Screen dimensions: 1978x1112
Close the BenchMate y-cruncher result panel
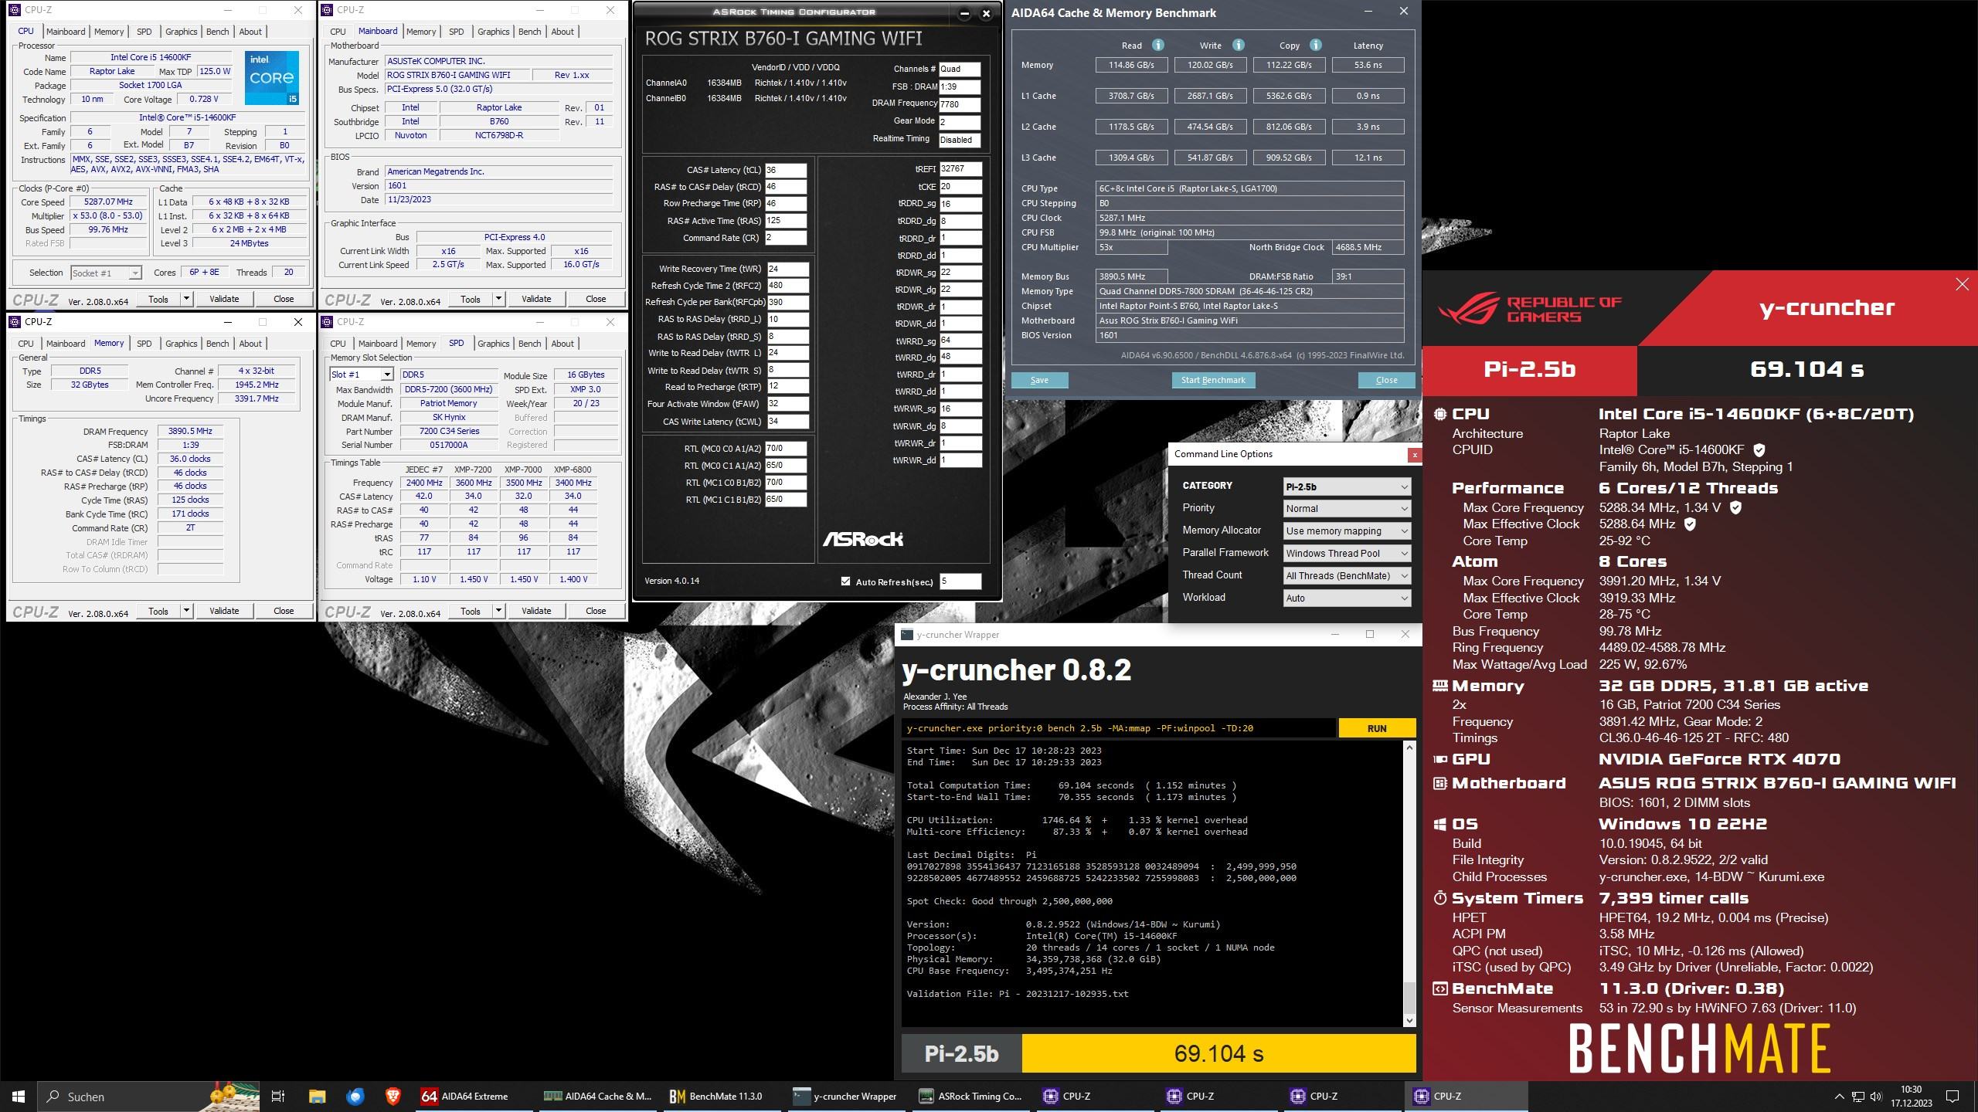click(x=1962, y=284)
